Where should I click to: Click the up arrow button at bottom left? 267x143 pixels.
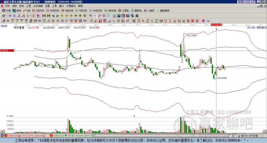click(2, 131)
